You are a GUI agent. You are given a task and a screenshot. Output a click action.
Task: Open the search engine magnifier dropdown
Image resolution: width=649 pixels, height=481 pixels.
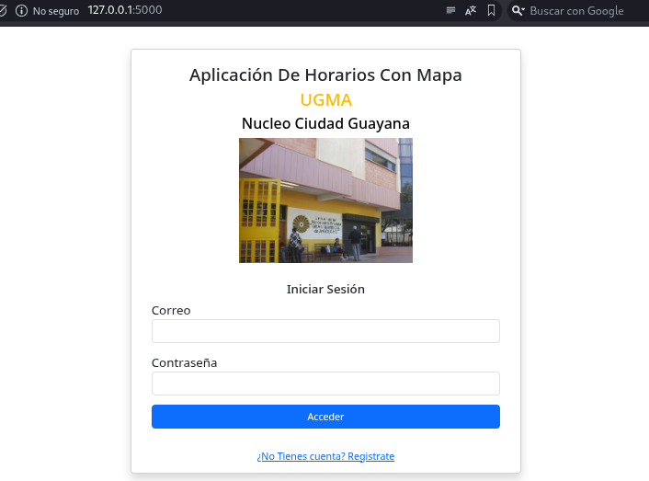click(518, 11)
